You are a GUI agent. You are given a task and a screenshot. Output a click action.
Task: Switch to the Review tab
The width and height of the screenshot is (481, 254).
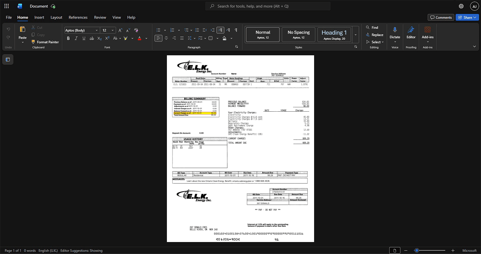(x=100, y=17)
